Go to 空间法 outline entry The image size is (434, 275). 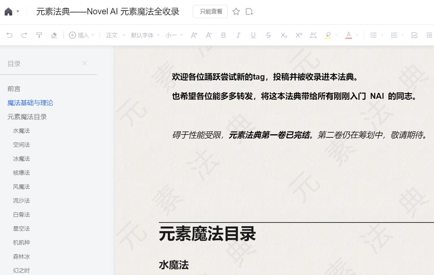point(21,145)
